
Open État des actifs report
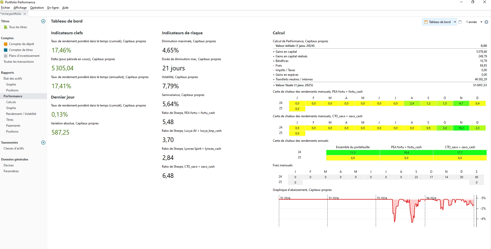[x=13, y=79]
